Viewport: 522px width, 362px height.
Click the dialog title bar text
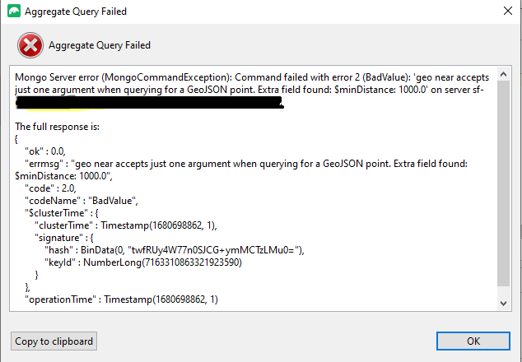click(x=76, y=12)
